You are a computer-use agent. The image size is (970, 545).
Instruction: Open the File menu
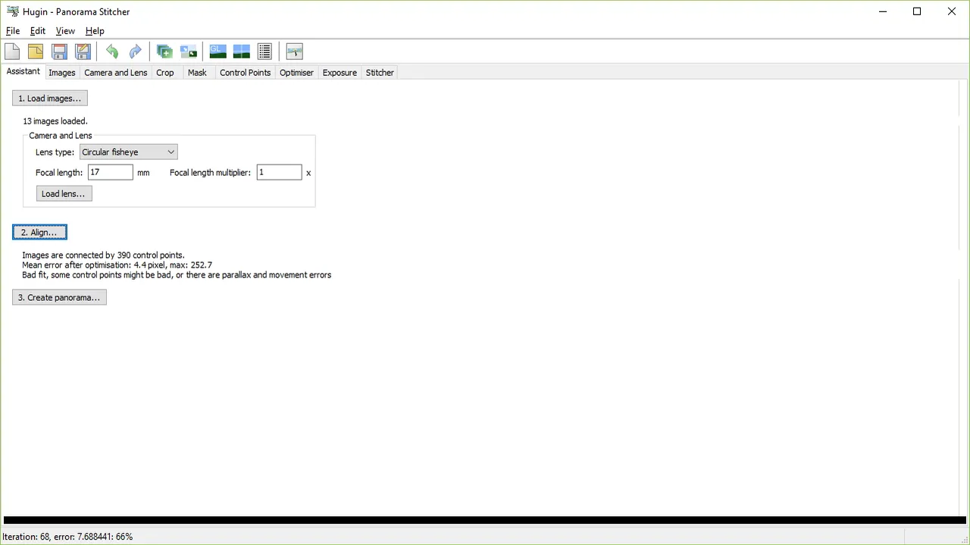pyautogui.click(x=13, y=31)
